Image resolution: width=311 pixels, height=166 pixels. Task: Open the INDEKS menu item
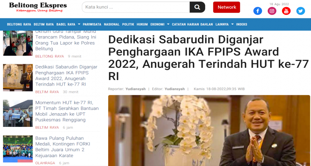coord(242,24)
